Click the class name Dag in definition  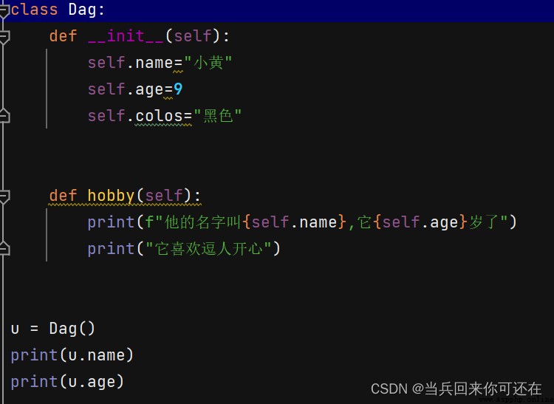click(82, 10)
